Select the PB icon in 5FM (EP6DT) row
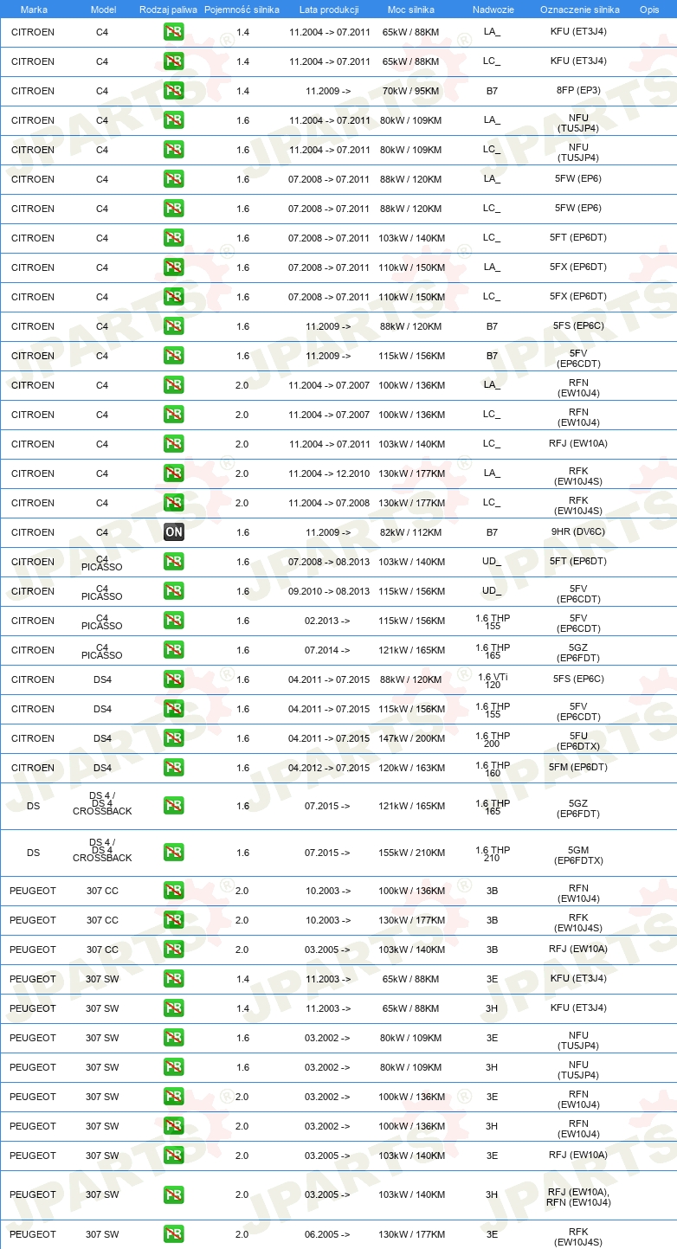677x1249 pixels. [173, 768]
